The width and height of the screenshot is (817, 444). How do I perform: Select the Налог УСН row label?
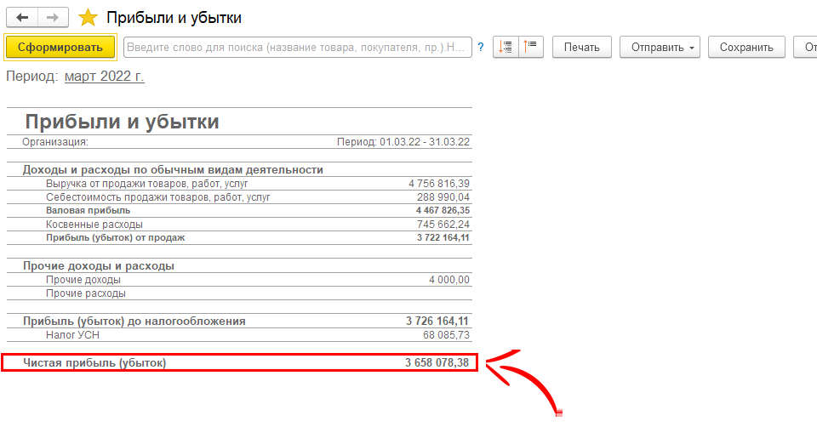coord(73,335)
